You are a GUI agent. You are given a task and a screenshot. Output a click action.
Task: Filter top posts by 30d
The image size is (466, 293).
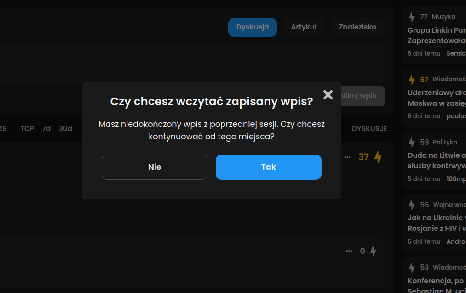pos(65,129)
